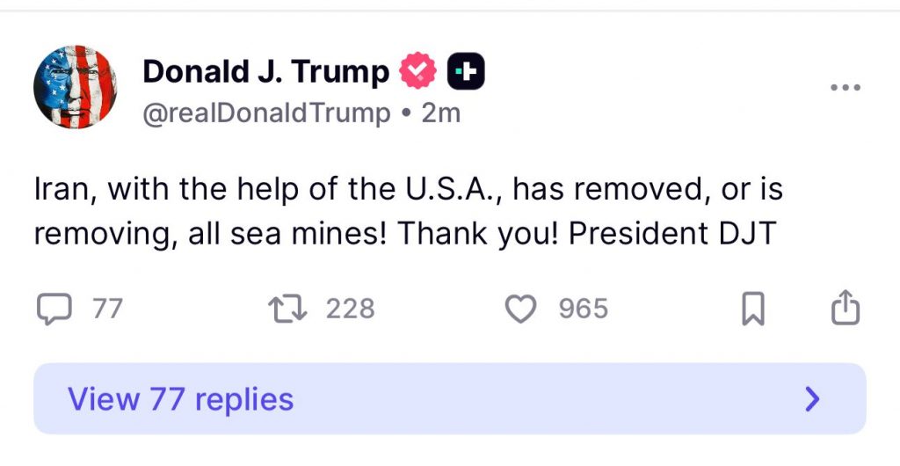Click the red verified checkmark badge

coord(417,72)
